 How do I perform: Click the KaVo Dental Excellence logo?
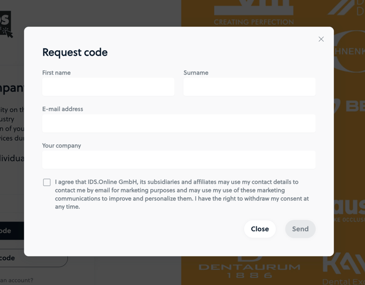click(x=344, y=269)
